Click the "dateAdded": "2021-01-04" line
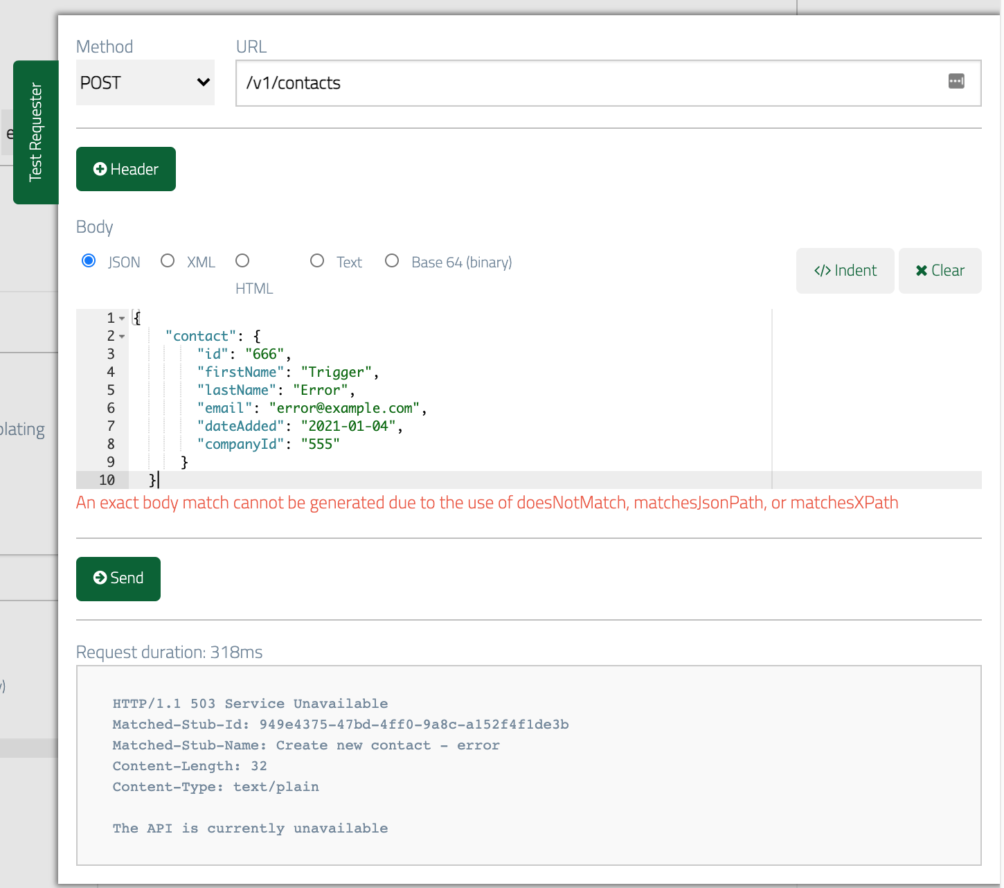This screenshot has height=888, width=1004. click(300, 426)
